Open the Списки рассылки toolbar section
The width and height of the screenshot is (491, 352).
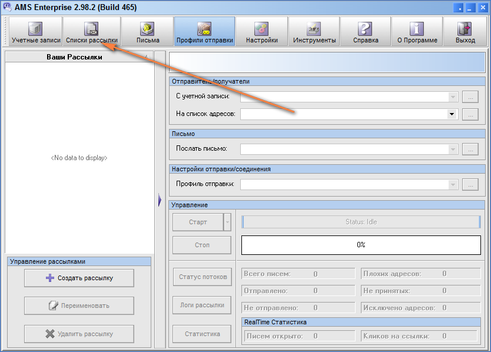(92, 32)
